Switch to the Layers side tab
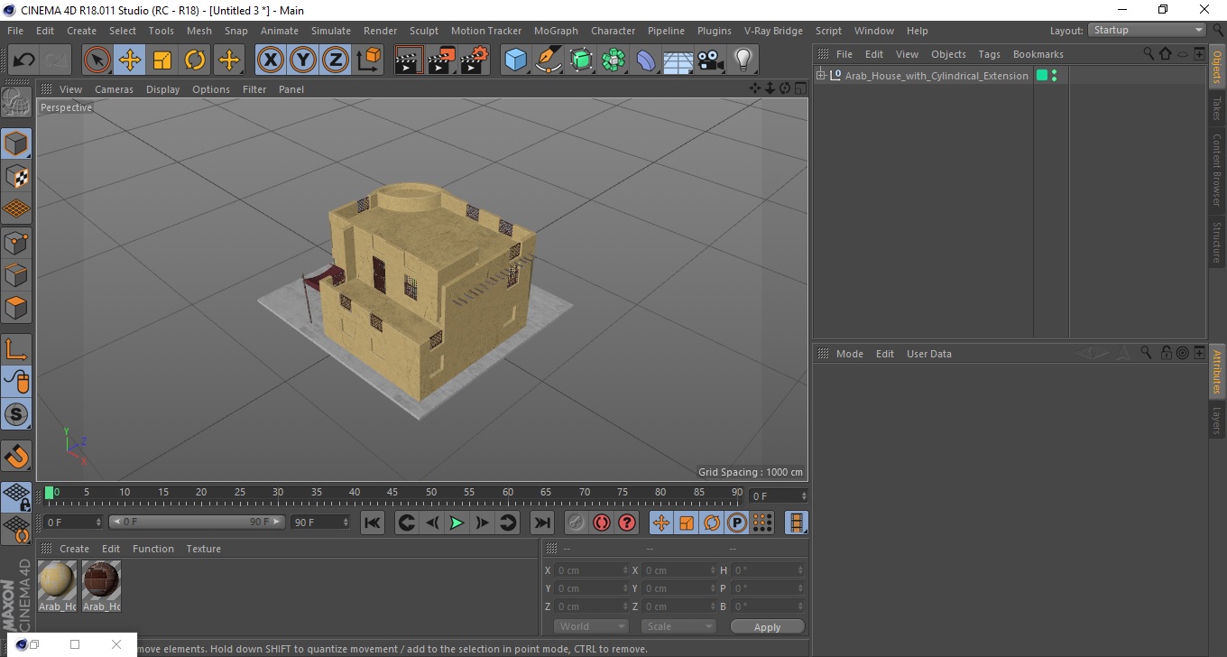 point(1217,421)
